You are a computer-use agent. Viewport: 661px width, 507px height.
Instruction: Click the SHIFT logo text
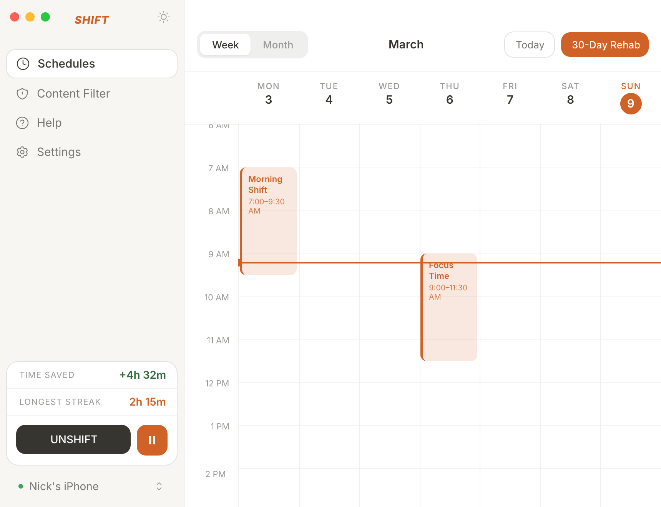[91, 20]
